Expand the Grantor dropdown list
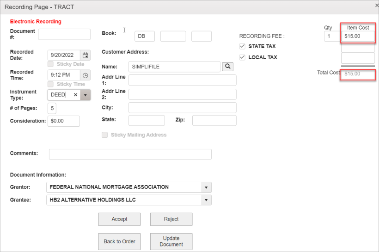 (206, 188)
